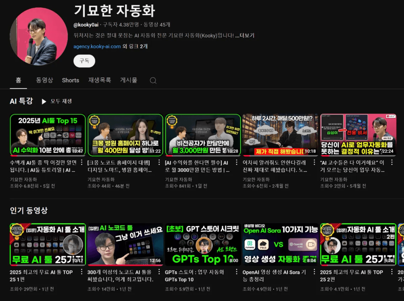Open the 'Open AI Sora 10가지 기능' thumbnail
Screen dimensions: 404x301
(x=280, y=244)
